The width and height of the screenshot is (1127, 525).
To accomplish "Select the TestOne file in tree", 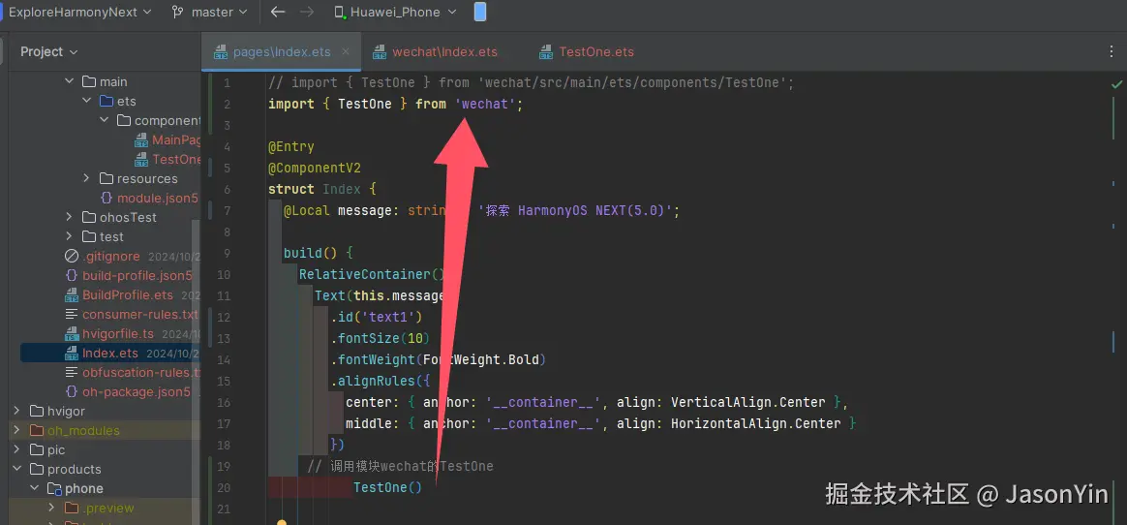I will (x=168, y=160).
